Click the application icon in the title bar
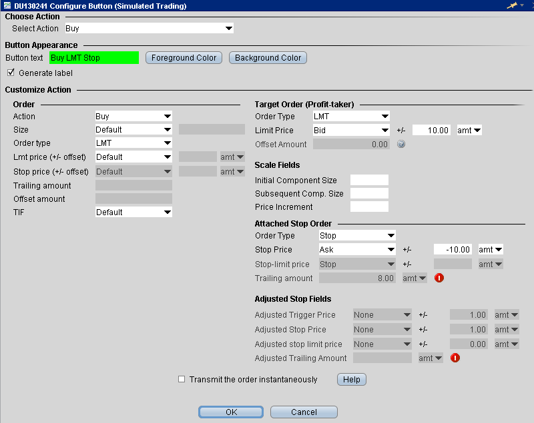The height and width of the screenshot is (423, 534). (6, 5)
